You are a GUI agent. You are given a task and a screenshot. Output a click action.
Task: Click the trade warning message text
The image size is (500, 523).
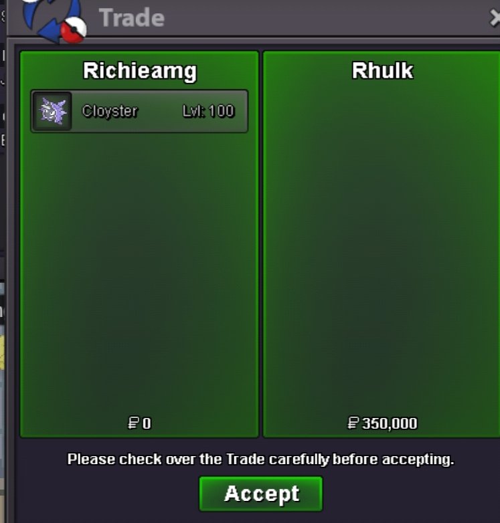tap(260, 459)
